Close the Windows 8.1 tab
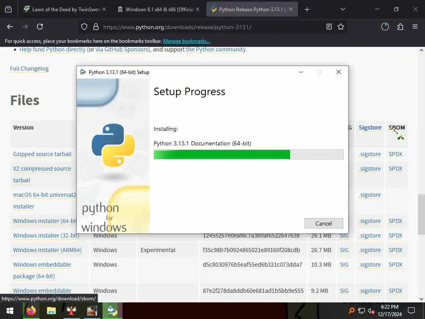 coord(198,10)
